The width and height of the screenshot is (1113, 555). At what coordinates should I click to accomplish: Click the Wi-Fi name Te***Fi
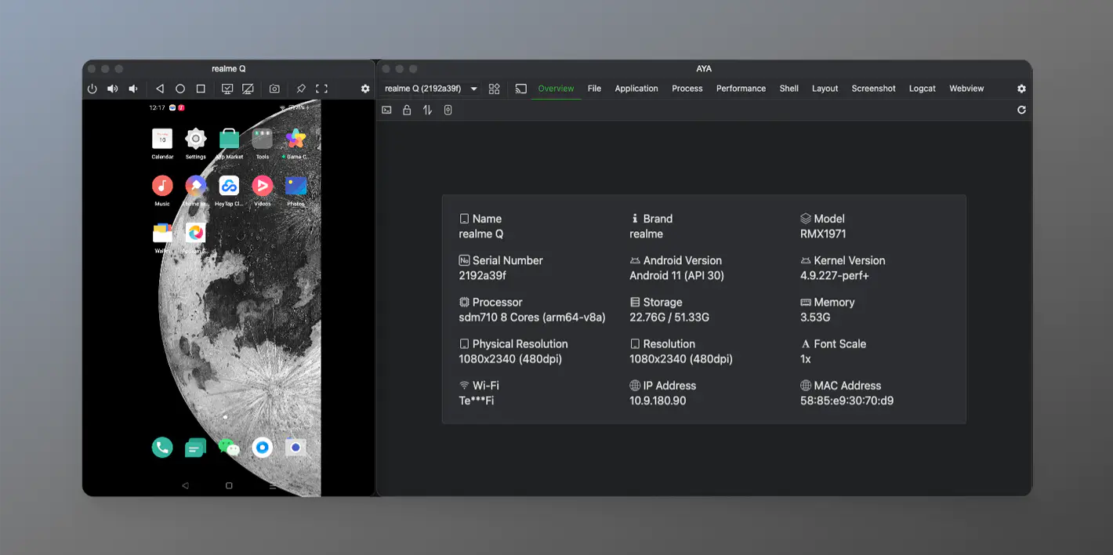477,401
